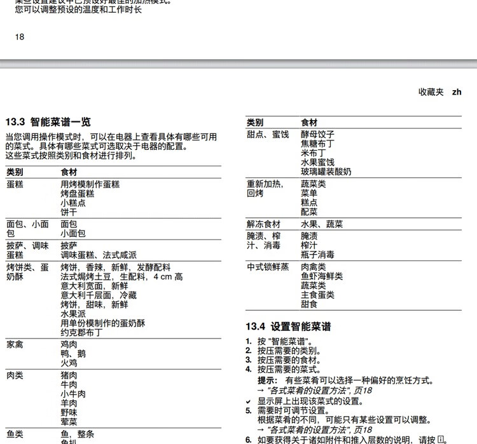Click the 您可以调整预设的温度和工作时长 line
The image size is (477, 444).
click(78, 10)
